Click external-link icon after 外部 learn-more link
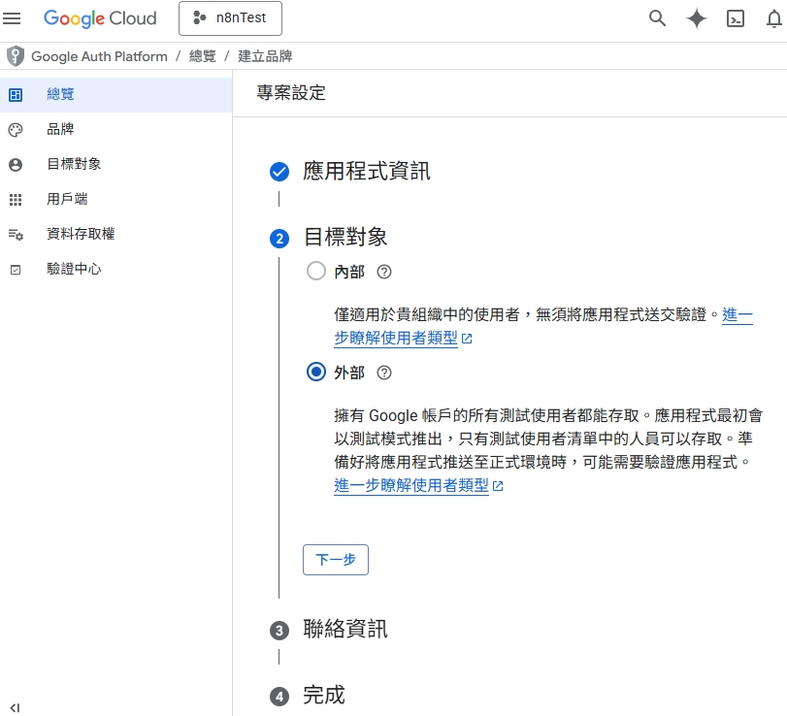787x716 pixels. click(x=498, y=486)
